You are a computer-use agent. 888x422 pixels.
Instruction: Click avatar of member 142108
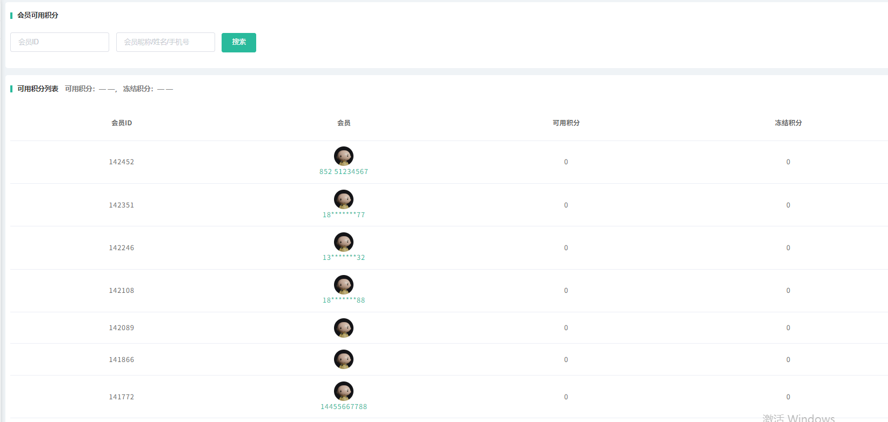point(344,285)
